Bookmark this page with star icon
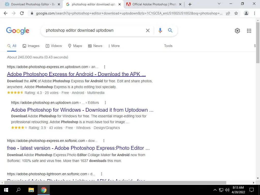260x195 pixels. [x=236, y=13]
